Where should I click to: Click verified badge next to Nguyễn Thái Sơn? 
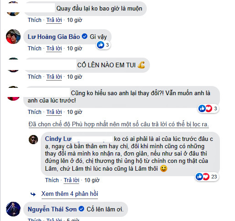point(81,209)
